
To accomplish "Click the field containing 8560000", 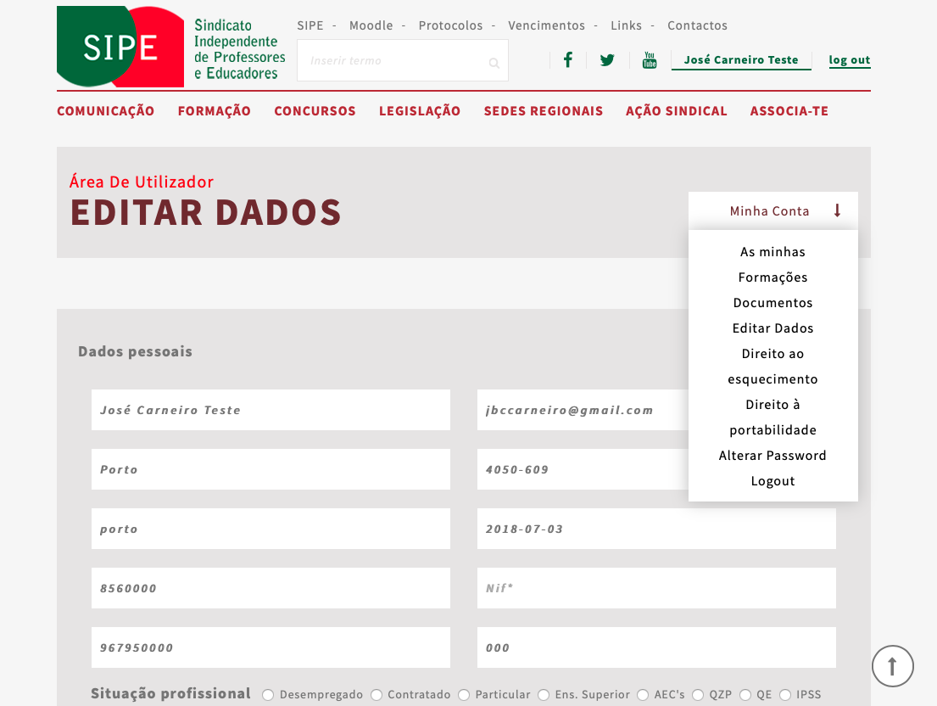I will [x=271, y=588].
